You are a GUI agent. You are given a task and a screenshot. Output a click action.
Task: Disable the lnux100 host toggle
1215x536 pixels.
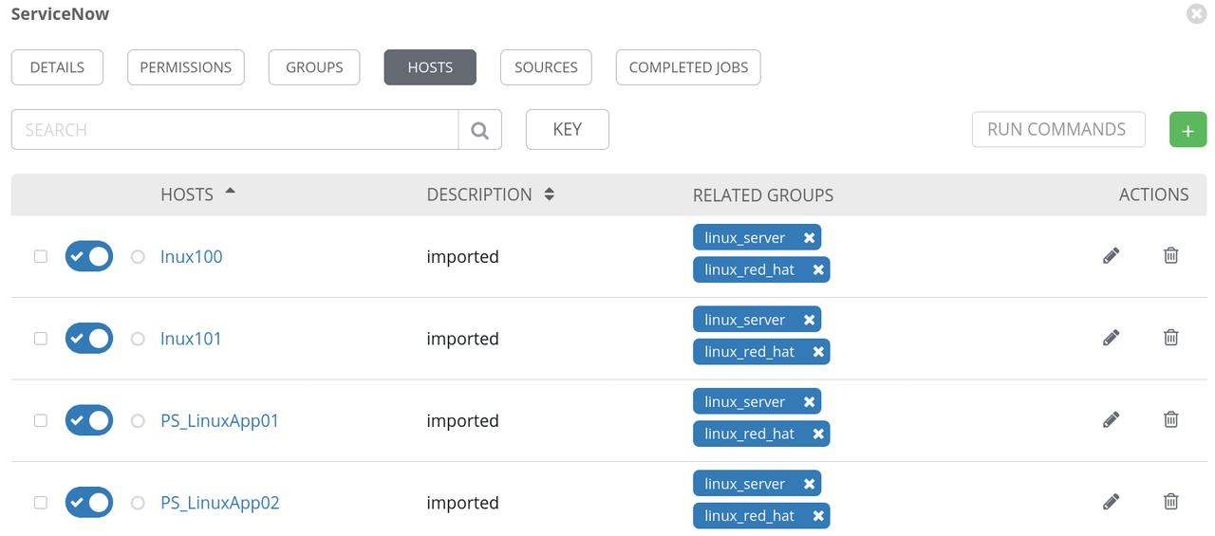[89, 256]
